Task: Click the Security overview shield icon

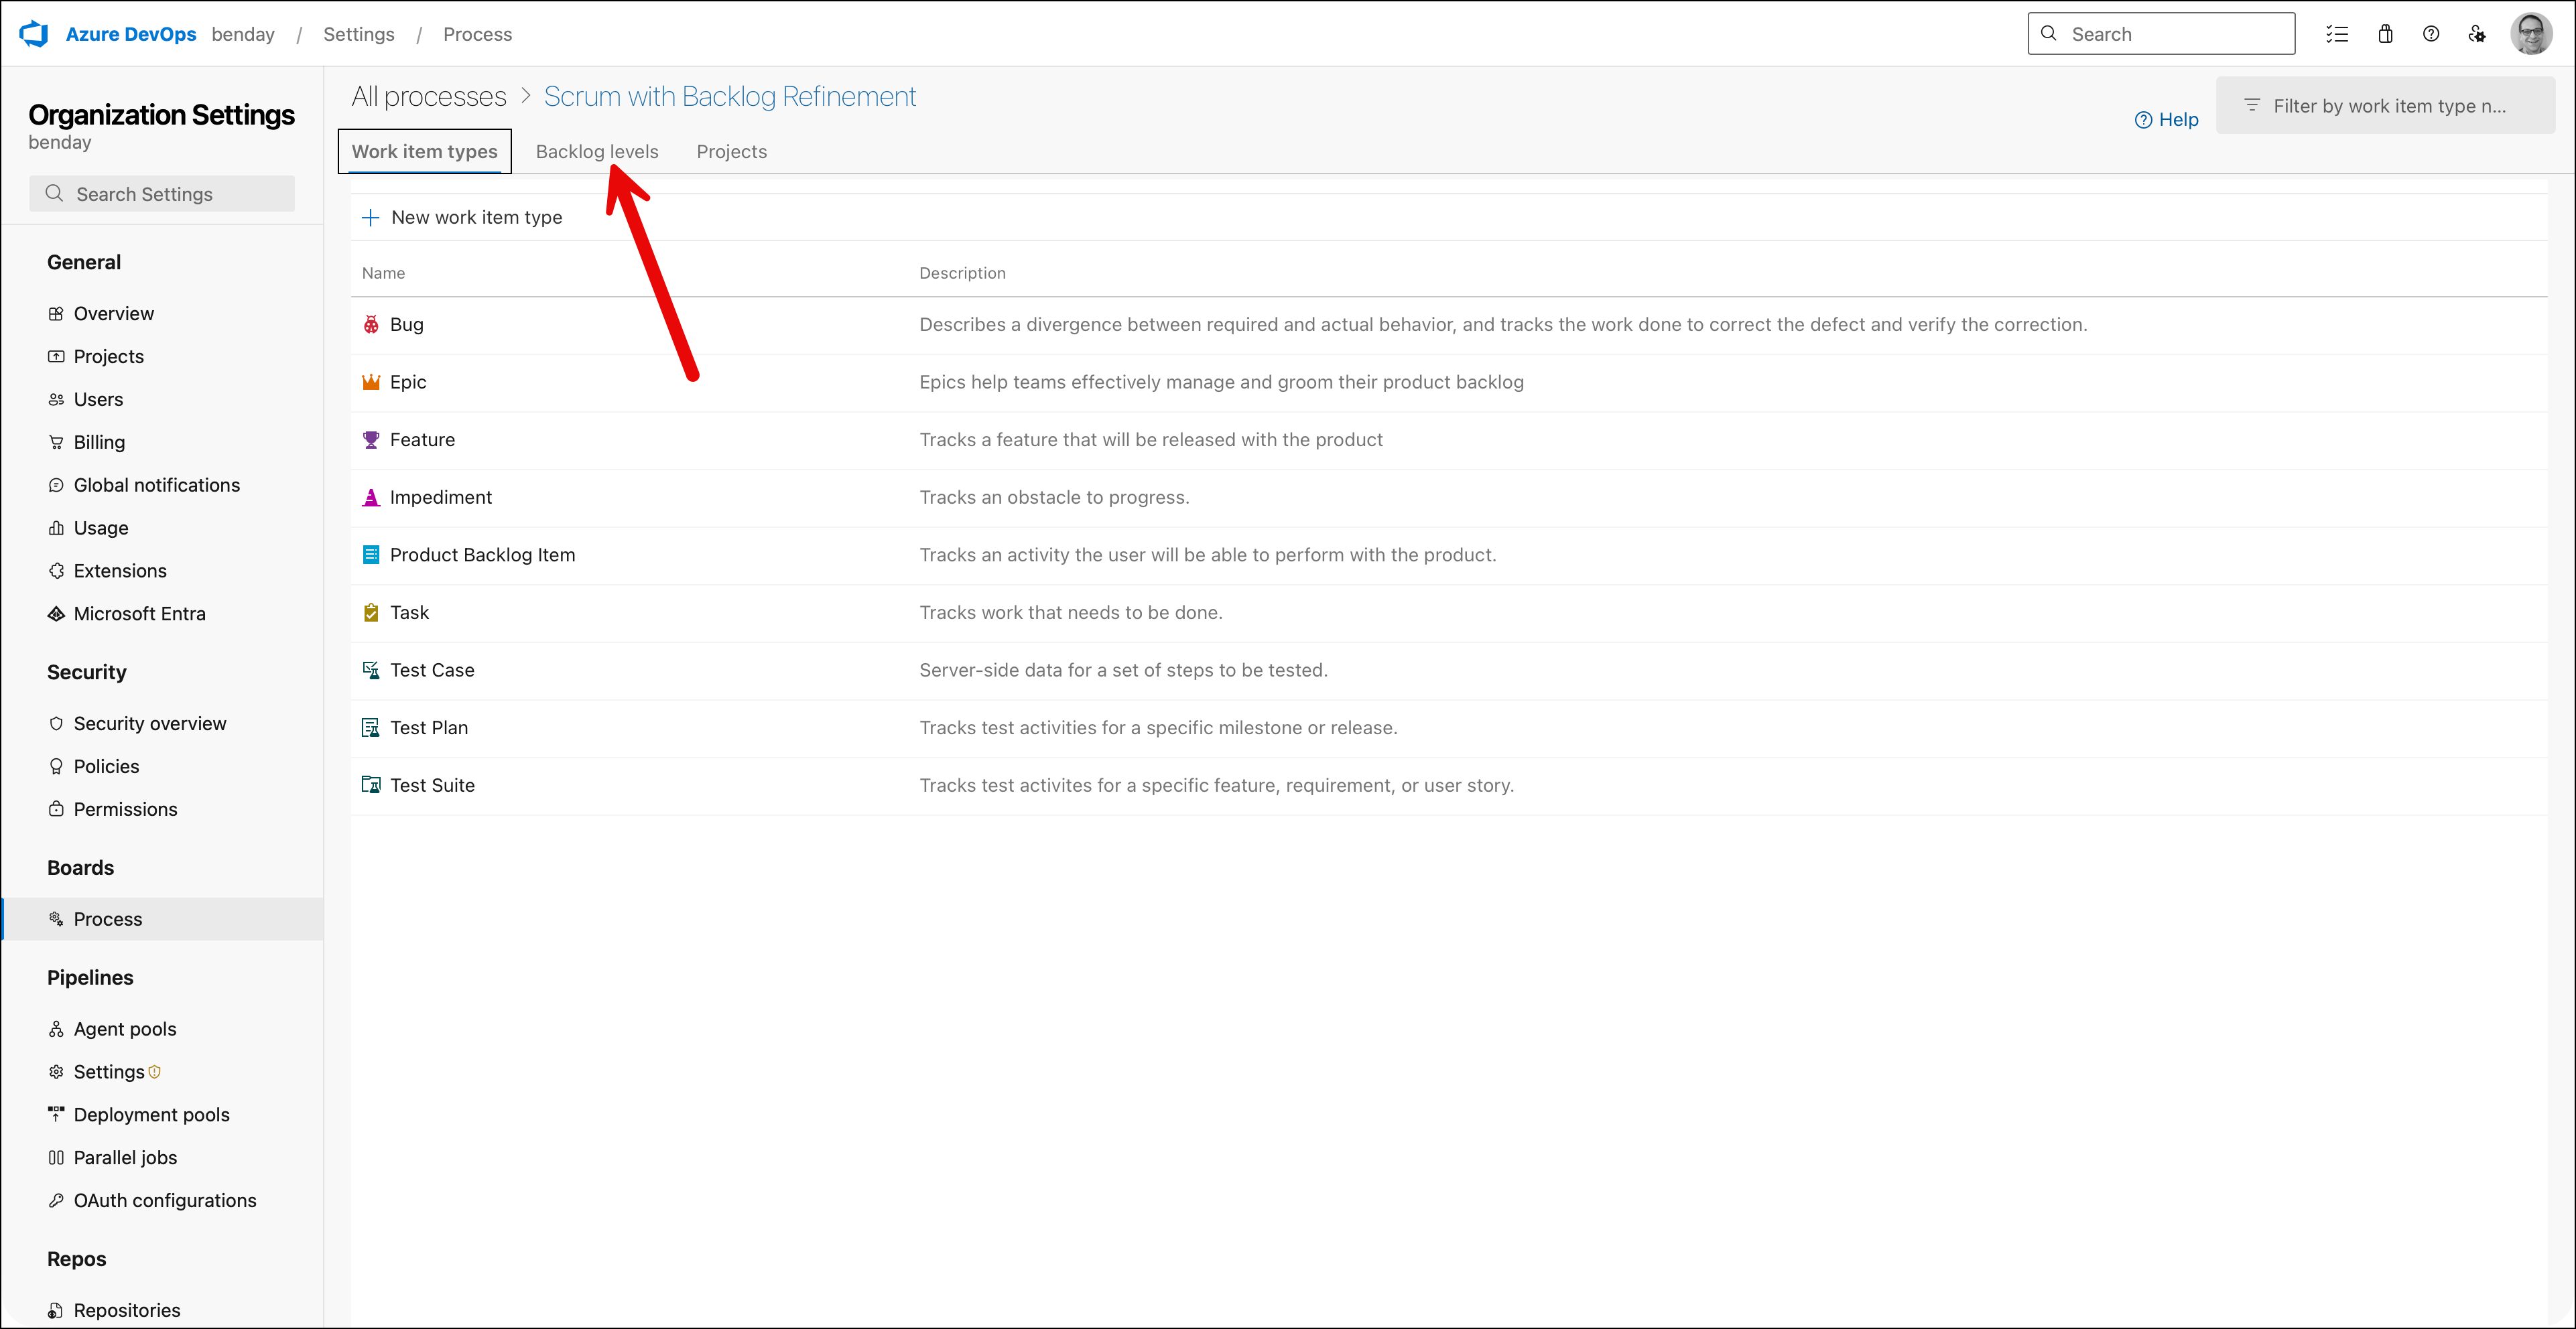Action: coord(56,723)
